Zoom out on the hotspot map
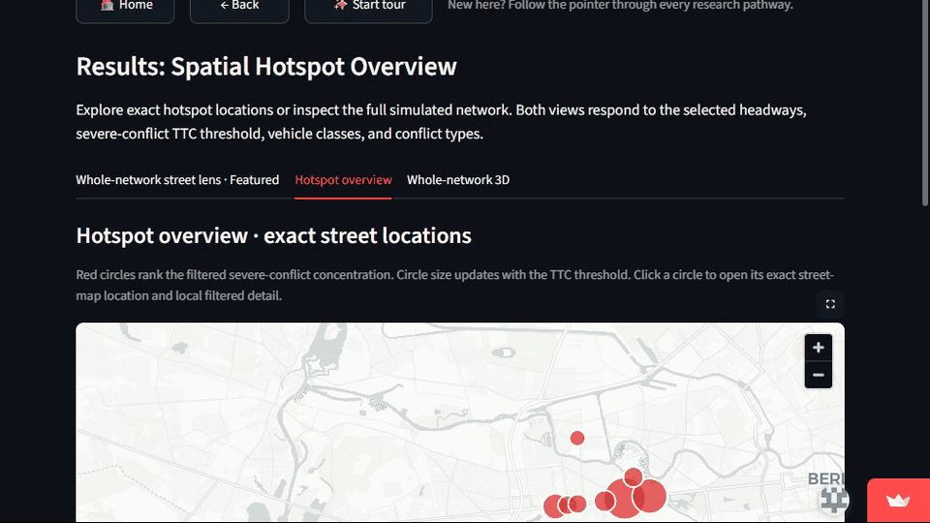 coord(819,375)
